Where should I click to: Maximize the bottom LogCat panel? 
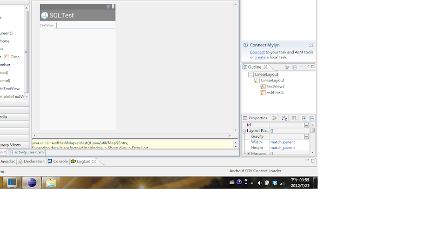tap(313, 161)
